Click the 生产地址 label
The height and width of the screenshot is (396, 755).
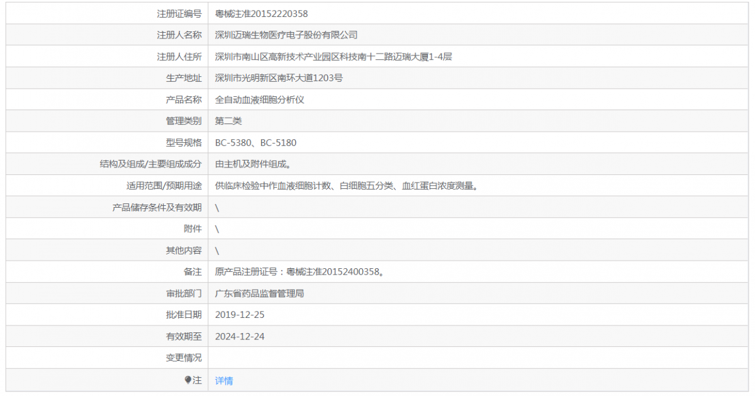pyautogui.click(x=184, y=78)
